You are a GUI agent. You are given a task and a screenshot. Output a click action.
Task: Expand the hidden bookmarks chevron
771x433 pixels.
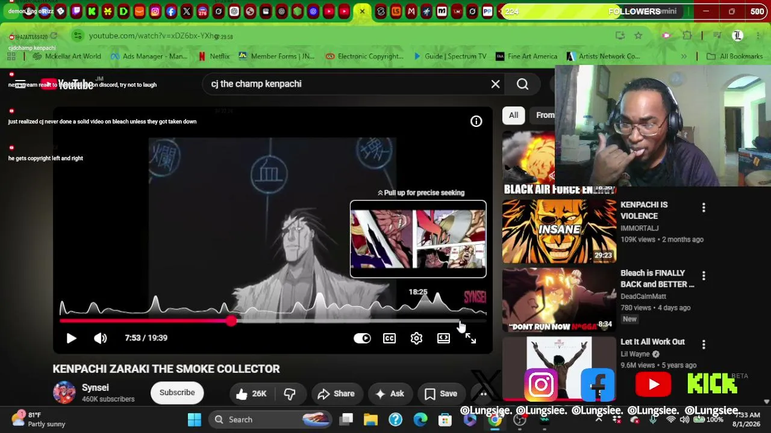[684, 57]
